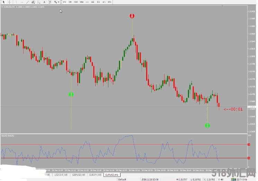Viewport: 258px width, 181px height.
Task: Click the triangle beside EURUSD,M1 chart title
Action: pyautogui.click(x=2, y=7)
